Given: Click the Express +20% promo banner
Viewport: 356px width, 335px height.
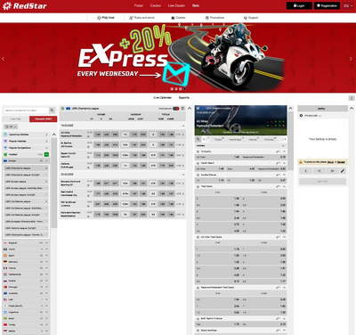Looking at the screenshot, I should 178,58.
